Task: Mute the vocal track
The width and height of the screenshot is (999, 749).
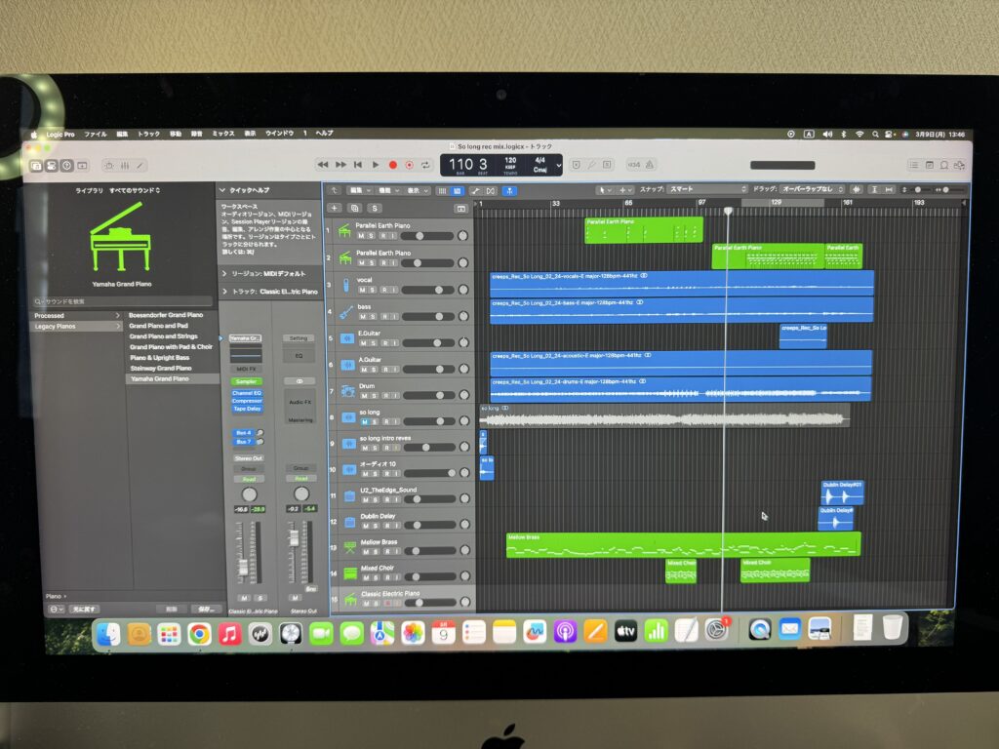Action: click(x=363, y=290)
